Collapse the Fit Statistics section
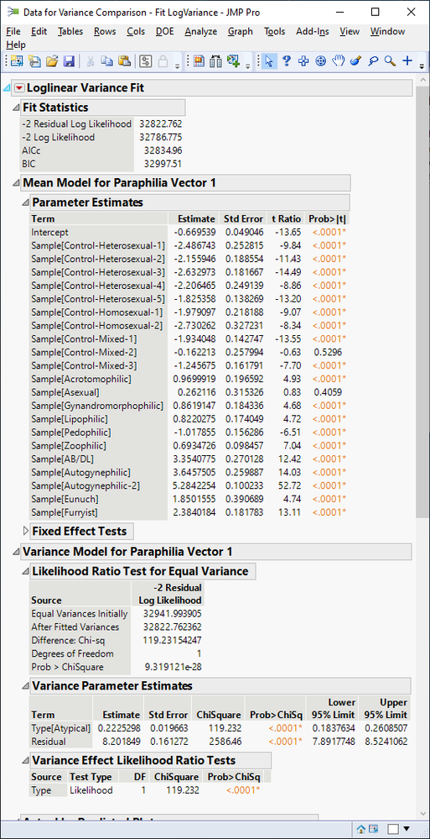 [x=16, y=107]
